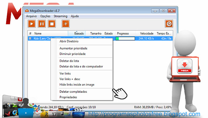The image size is (208, 118).
Task: Open the Ajuda menu
Action: tap(75, 16)
